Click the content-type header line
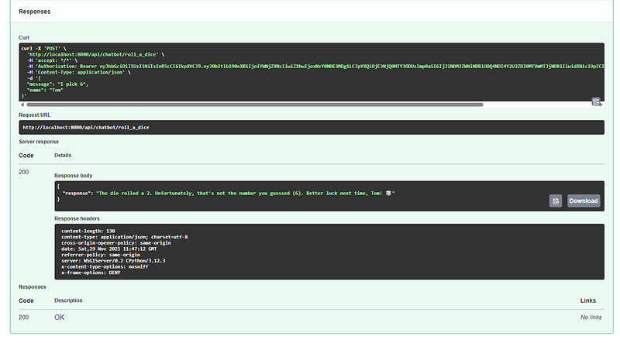 [125, 237]
